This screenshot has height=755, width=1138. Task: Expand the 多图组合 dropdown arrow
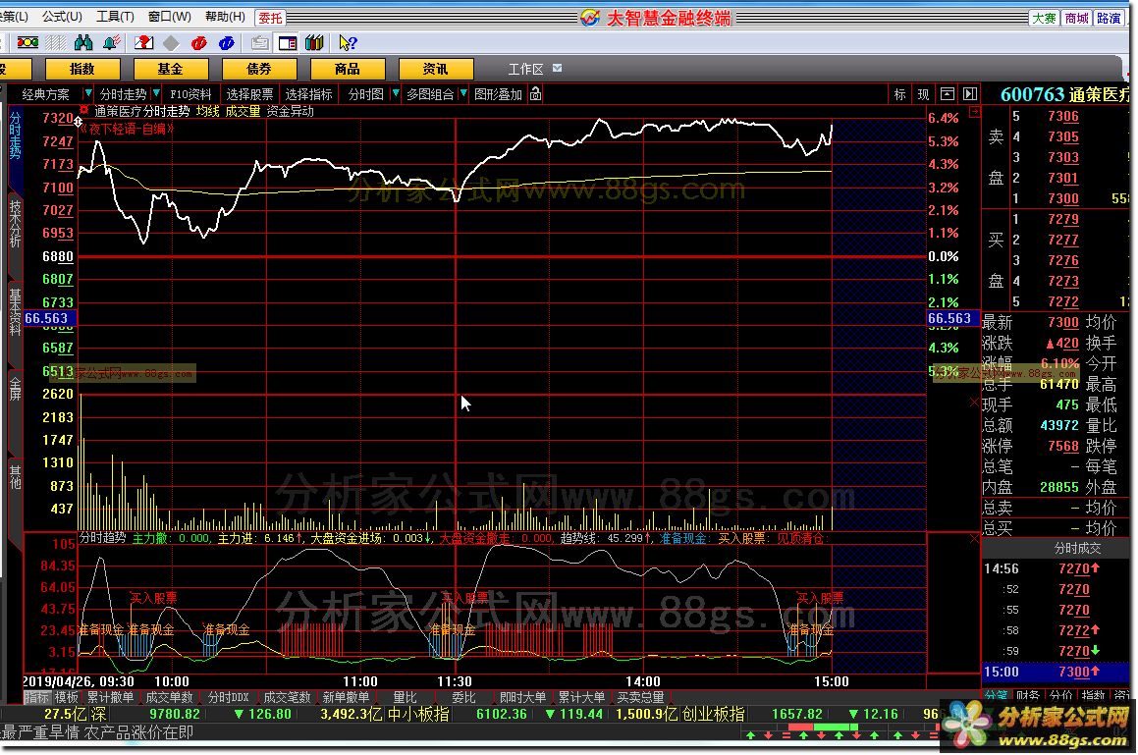(x=463, y=93)
